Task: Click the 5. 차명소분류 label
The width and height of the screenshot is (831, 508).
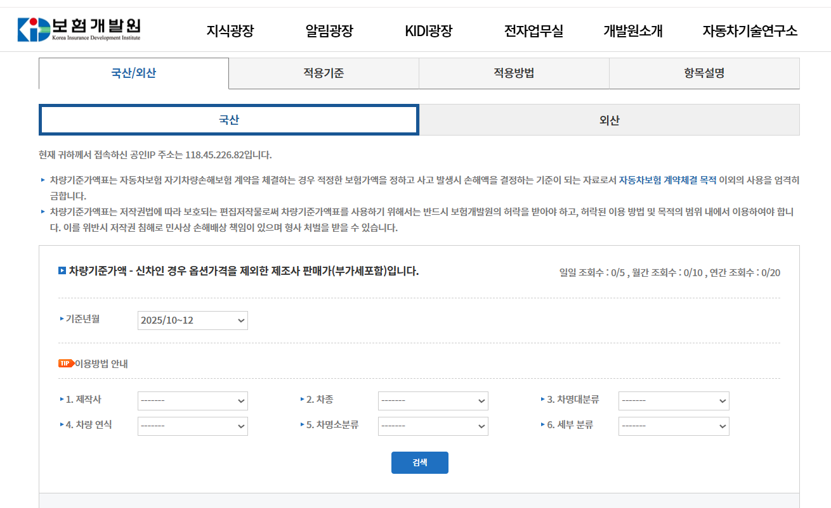Action: pyautogui.click(x=332, y=424)
